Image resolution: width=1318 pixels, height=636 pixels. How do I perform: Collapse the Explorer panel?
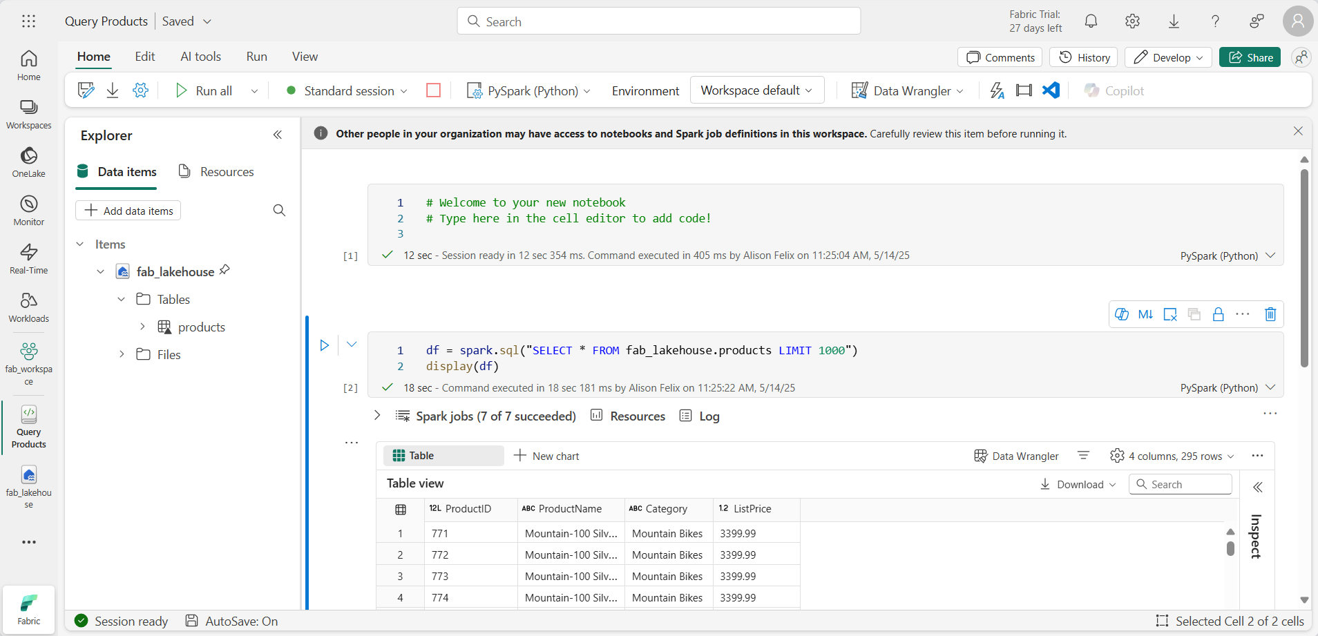(x=278, y=135)
